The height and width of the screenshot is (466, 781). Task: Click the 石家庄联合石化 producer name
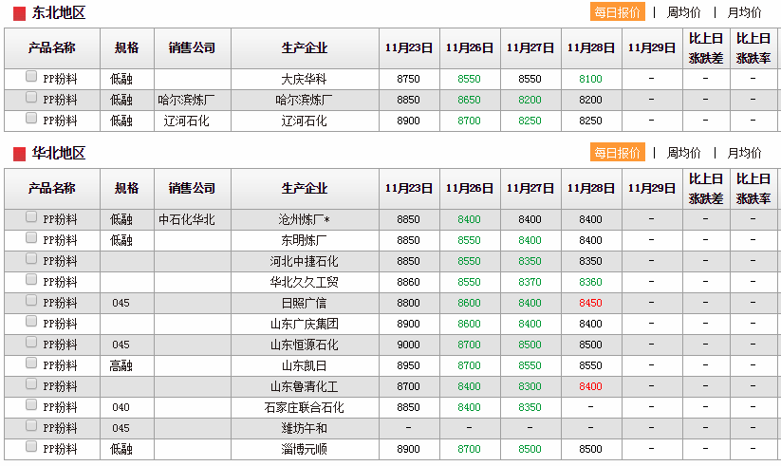pos(304,407)
